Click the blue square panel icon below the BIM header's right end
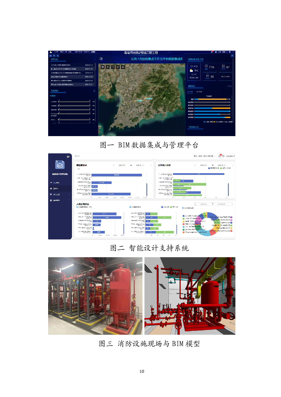Viewport: 281px width, 397px height. 232,56
